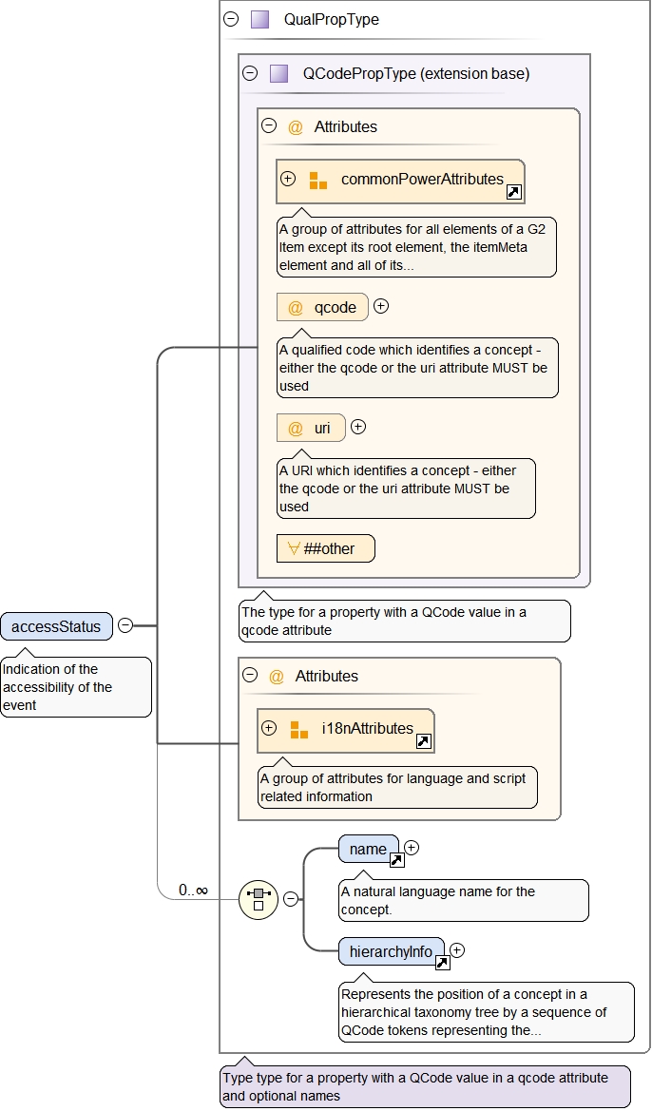Image resolution: width=652 pixels, height=1111 pixels.
Task: Collapse the accessStatus element node
Action: click(x=125, y=625)
